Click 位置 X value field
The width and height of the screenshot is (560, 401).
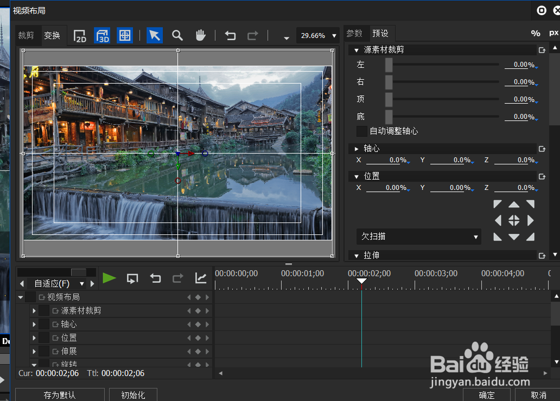click(388, 188)
